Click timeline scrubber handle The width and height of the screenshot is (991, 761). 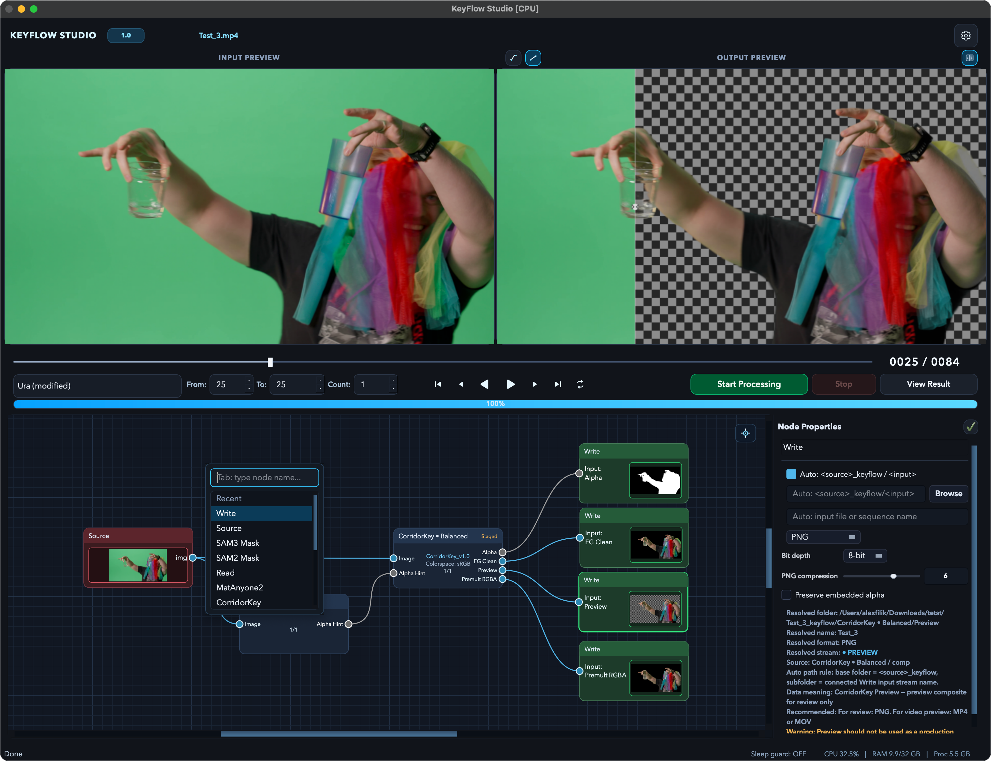(x=270, y=362)
